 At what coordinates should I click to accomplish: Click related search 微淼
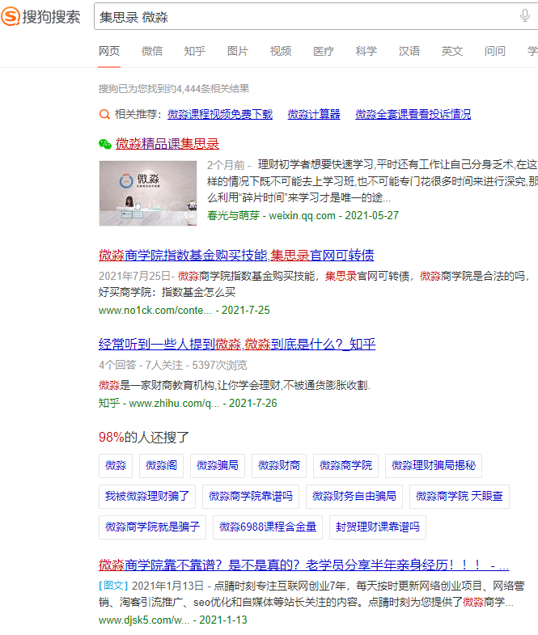pyautogui.click(x=116, y=466)
